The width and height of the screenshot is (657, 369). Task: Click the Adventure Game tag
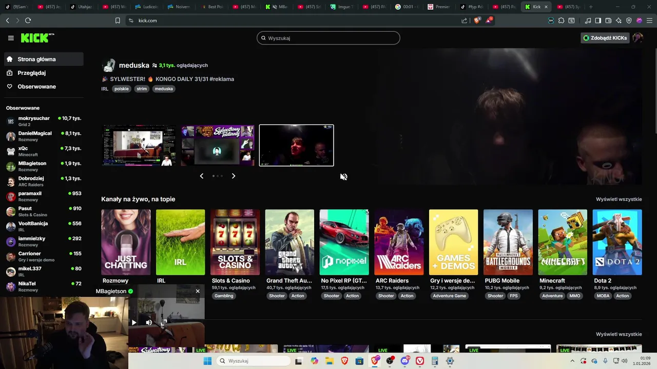[449, 296]
